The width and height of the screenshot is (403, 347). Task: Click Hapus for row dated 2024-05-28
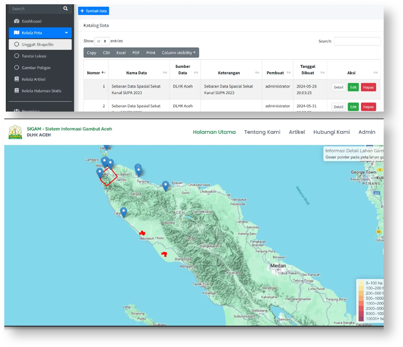368,87
